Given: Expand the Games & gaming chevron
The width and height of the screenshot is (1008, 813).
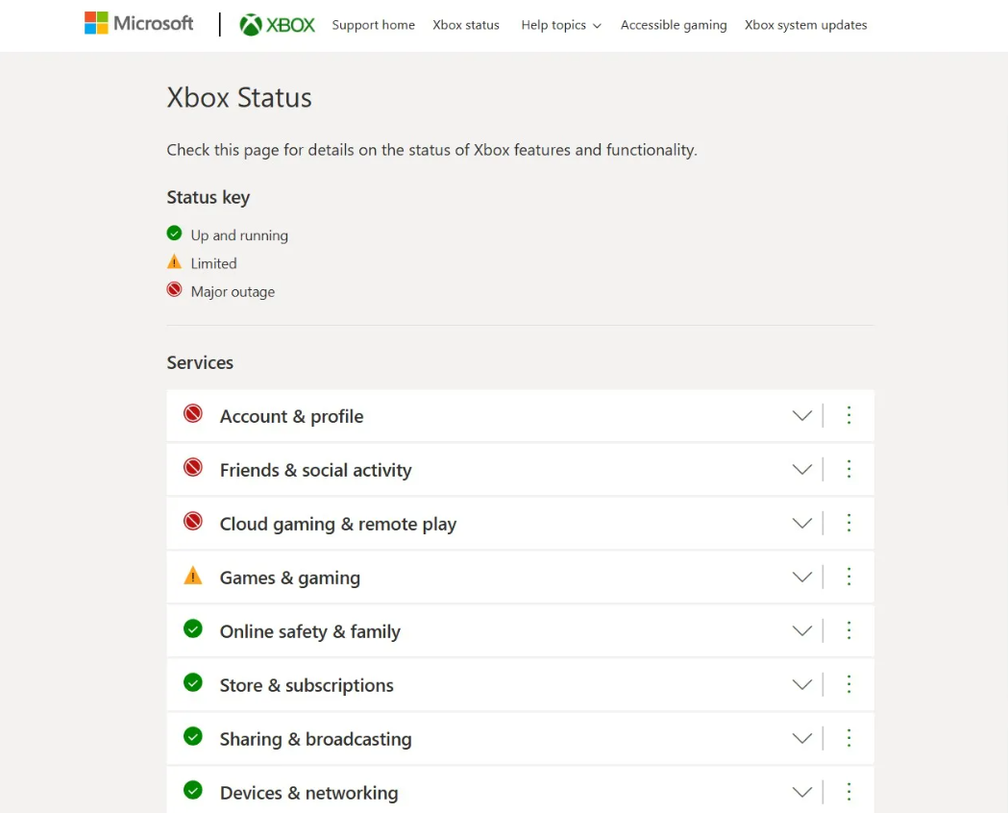Looking at the screenshot, I should (801, 578).
